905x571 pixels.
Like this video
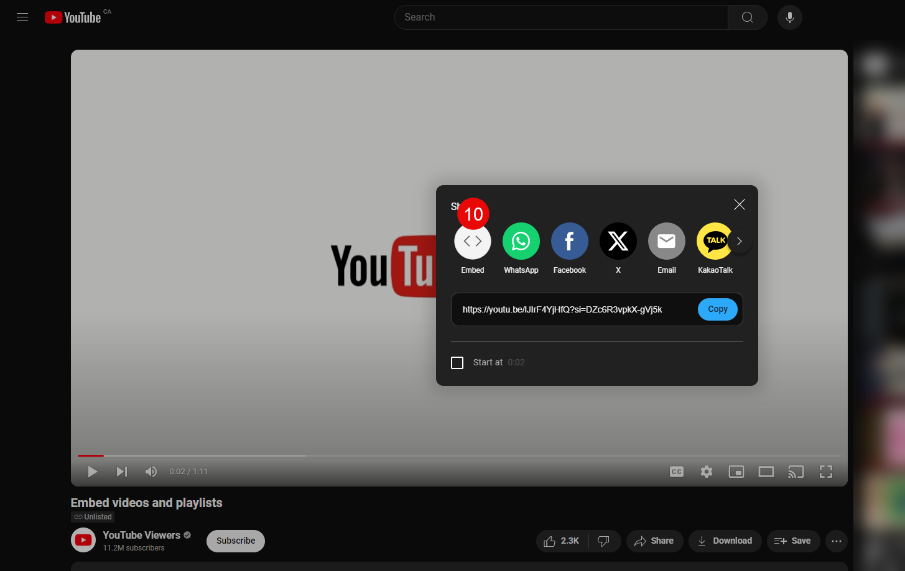coord(562,541)
